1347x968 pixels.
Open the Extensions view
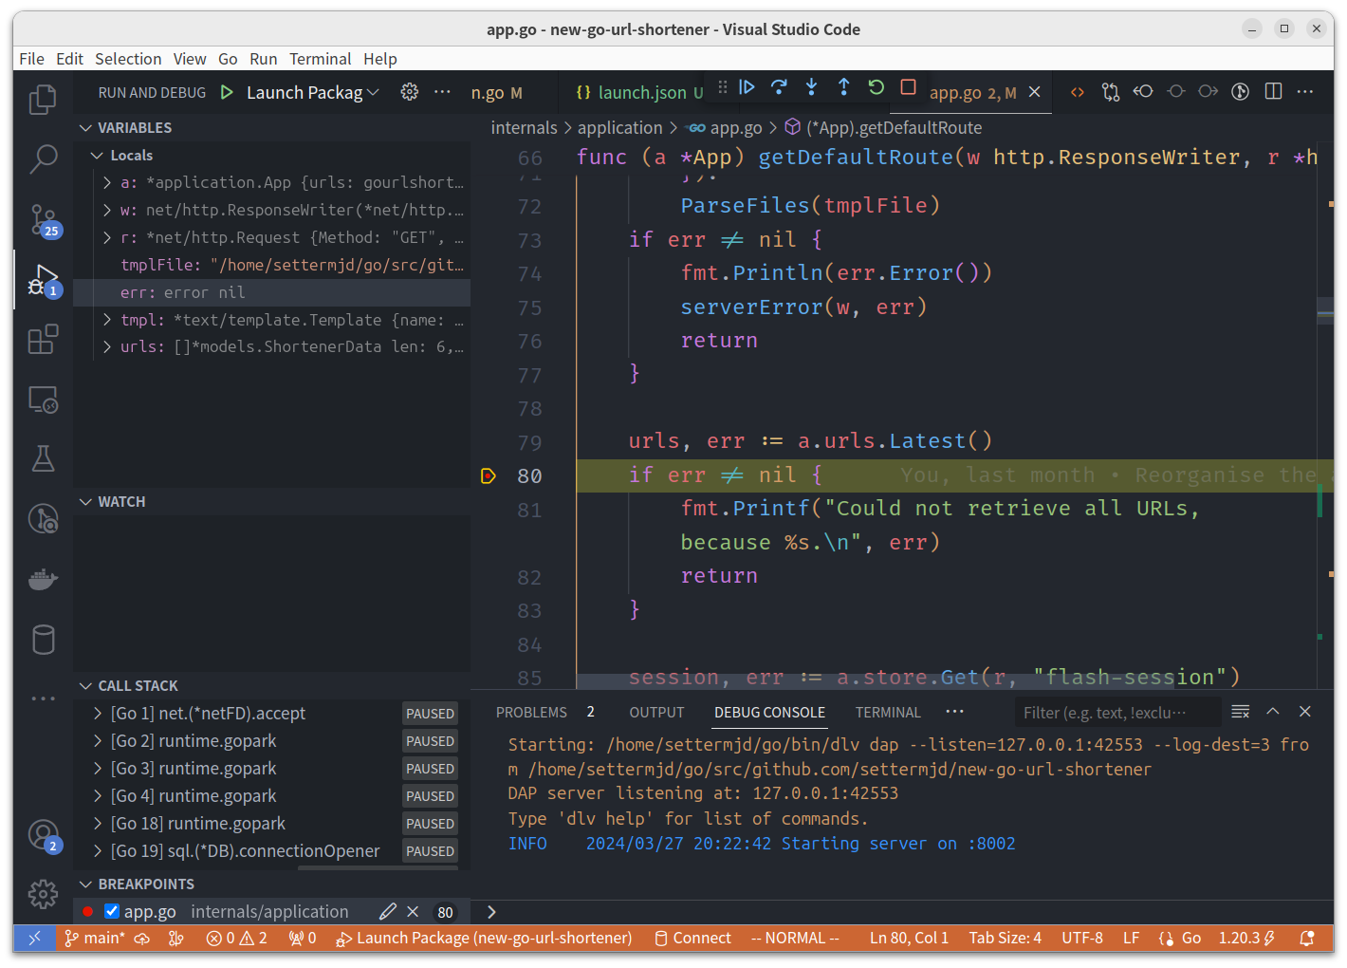tap(43, 339)
